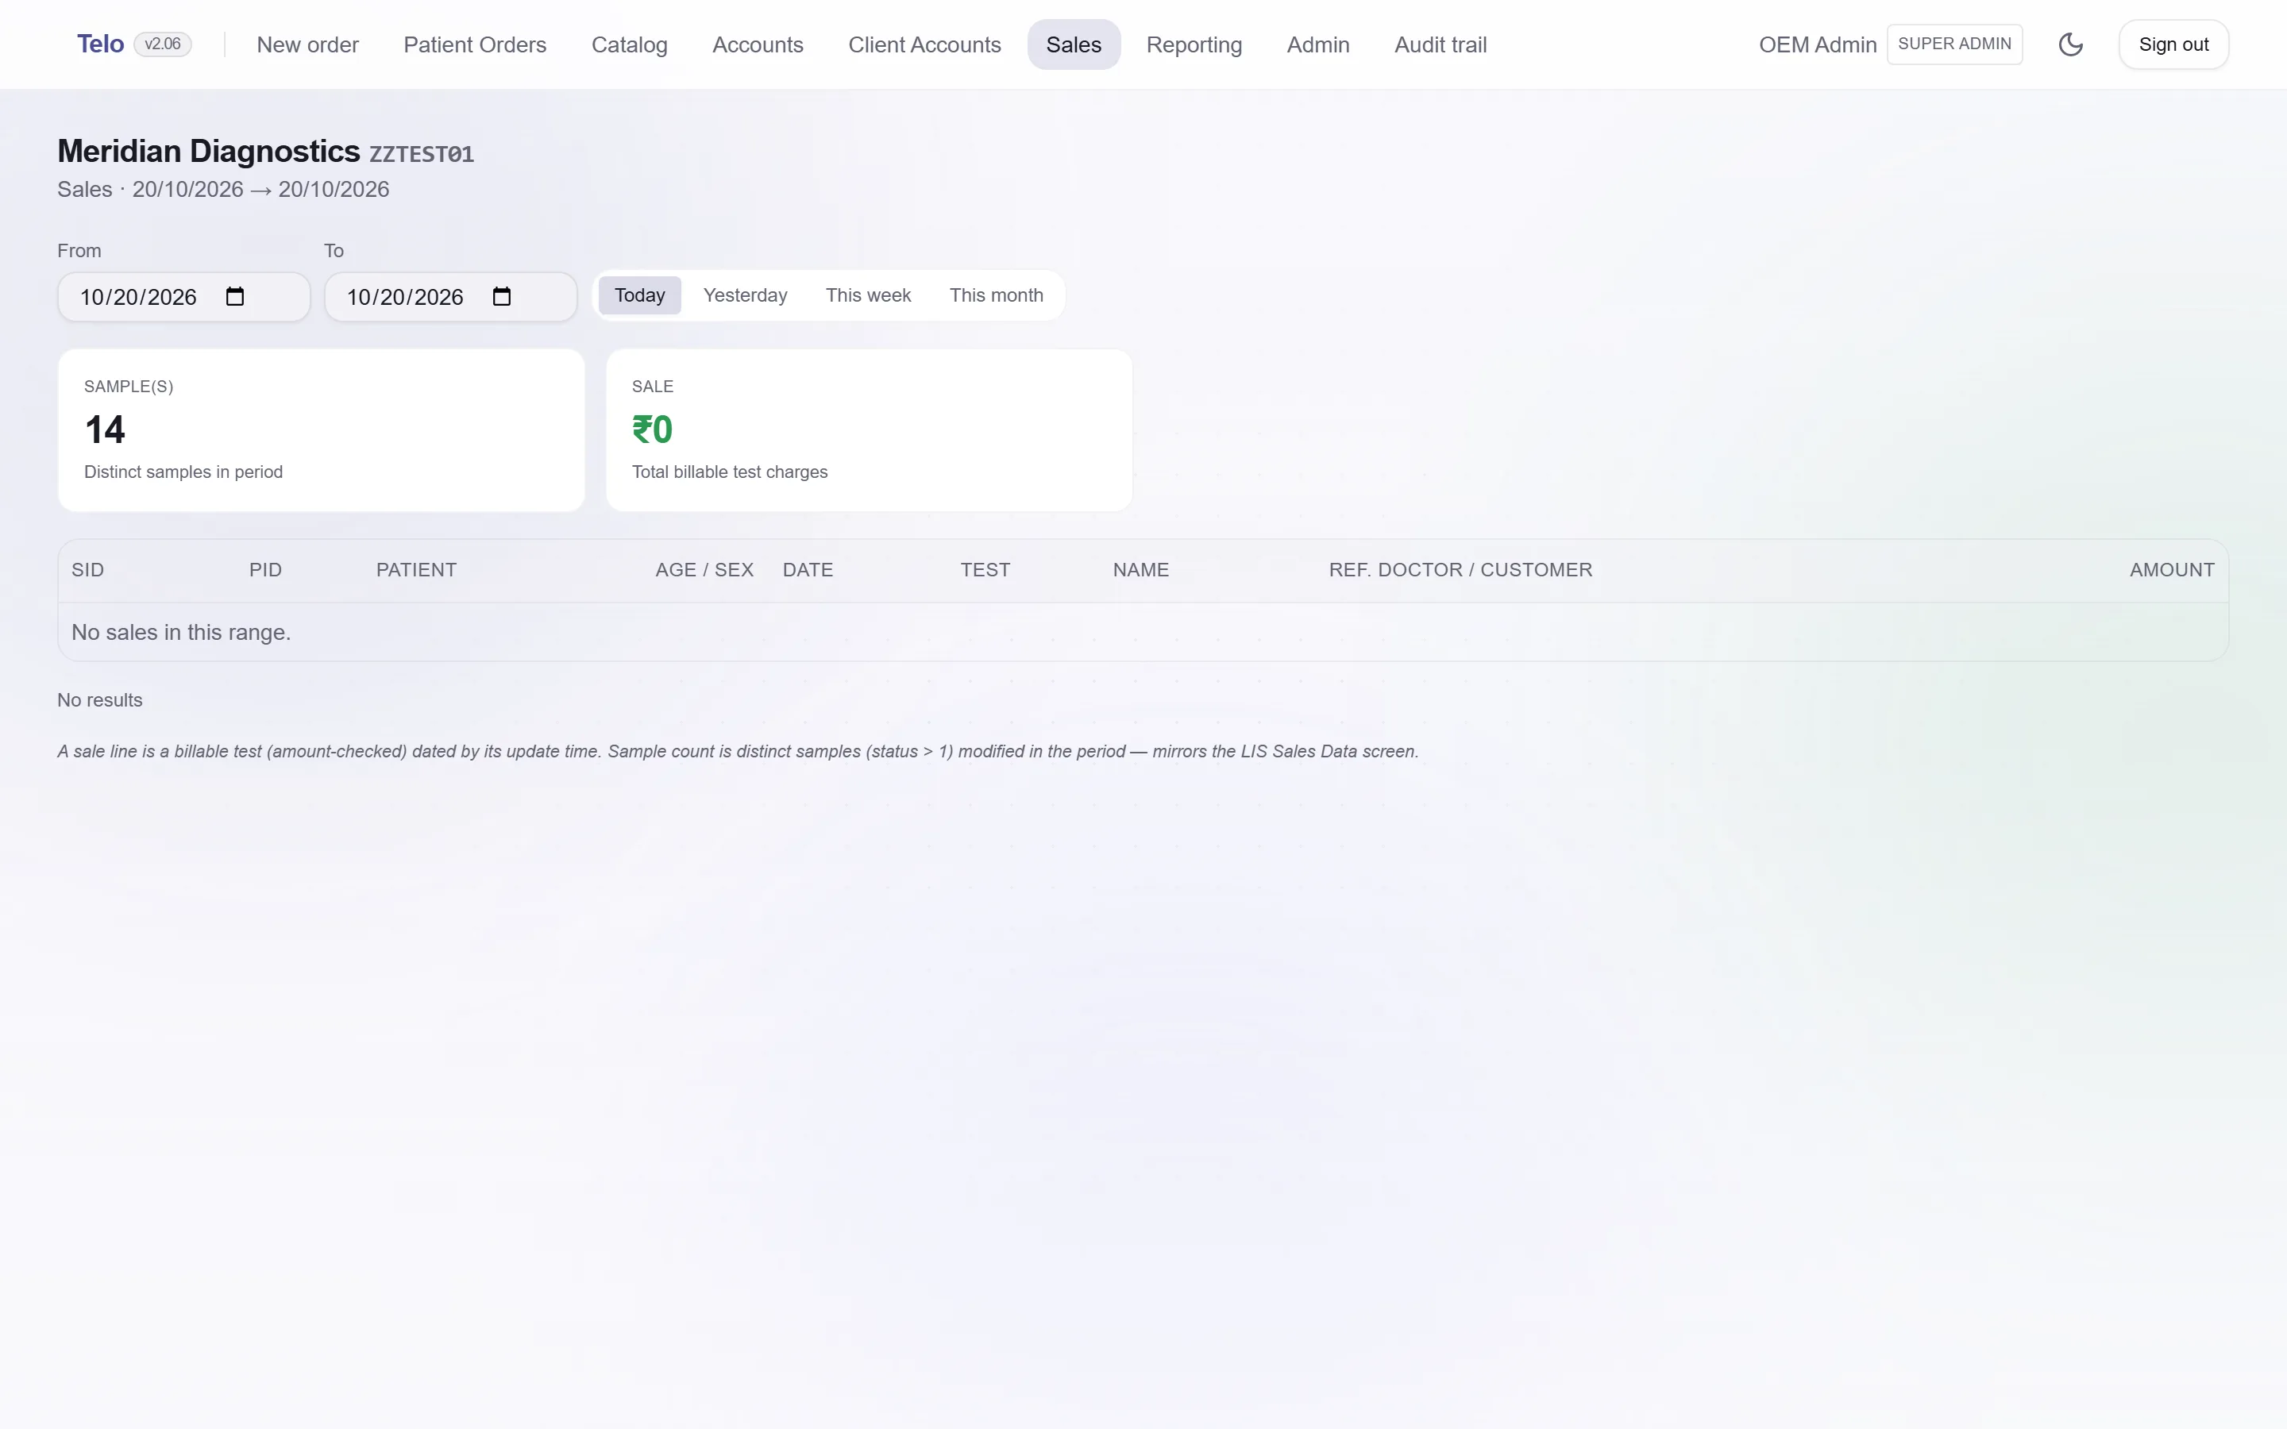This screenshot has height=1429, width=2287.
Task: Go to Patient Orders
Action: 474,44
